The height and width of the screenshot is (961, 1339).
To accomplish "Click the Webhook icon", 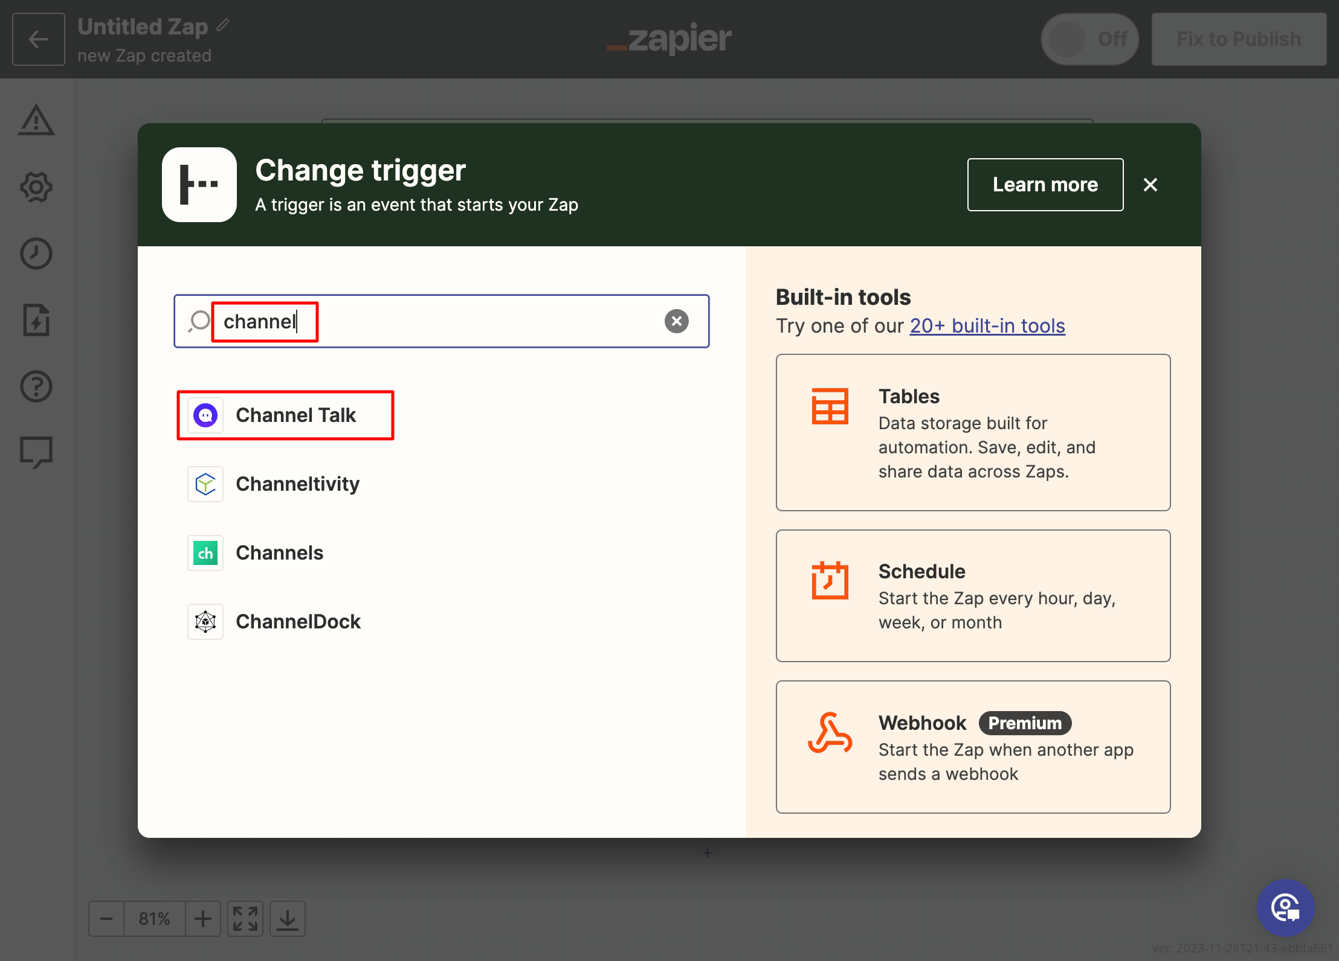I will click(x=830, y=733).
